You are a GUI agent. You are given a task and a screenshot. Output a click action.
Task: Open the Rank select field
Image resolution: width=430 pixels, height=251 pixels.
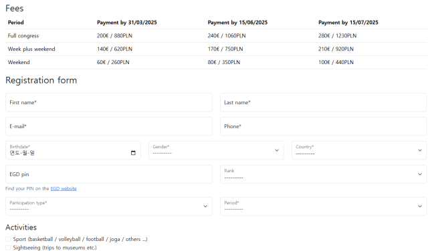323,174
